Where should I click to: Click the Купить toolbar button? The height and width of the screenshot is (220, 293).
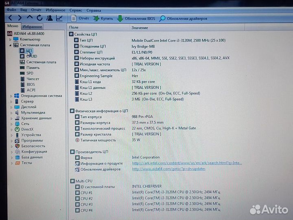(103, 18)
